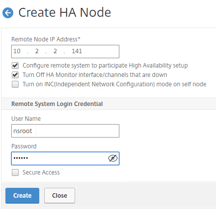
Task: Click the Password label above the field
Action: [x=24, y=146]
